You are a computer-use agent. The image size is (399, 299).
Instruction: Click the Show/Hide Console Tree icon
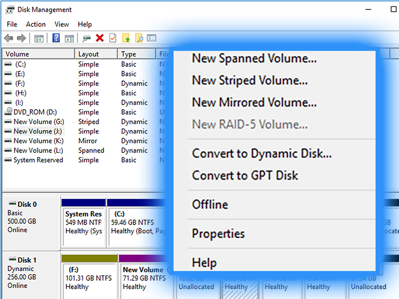coord(39,38)
